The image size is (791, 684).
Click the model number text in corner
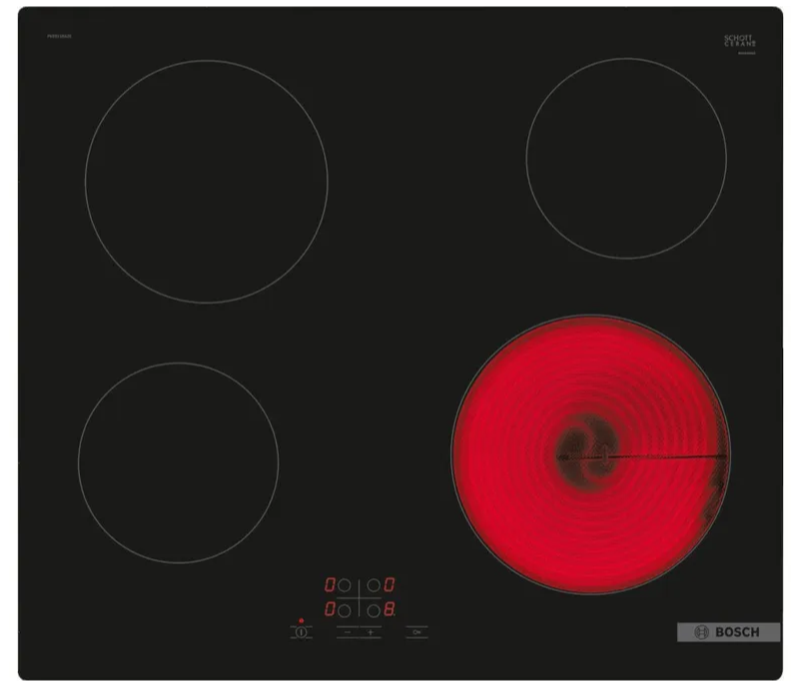(x=58, y=38)
